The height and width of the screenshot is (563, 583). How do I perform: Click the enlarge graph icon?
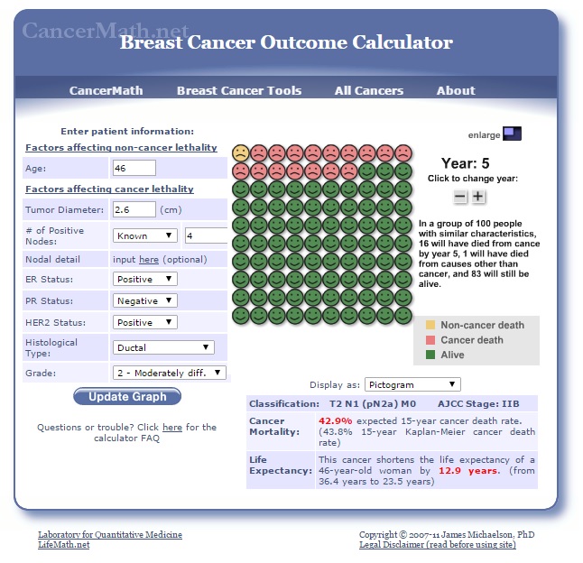click(x=512, y=134)
